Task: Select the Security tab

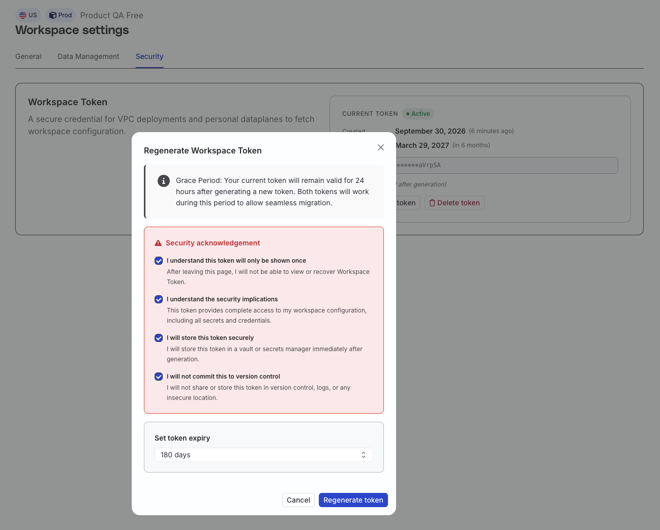Action: coord(149,56)
